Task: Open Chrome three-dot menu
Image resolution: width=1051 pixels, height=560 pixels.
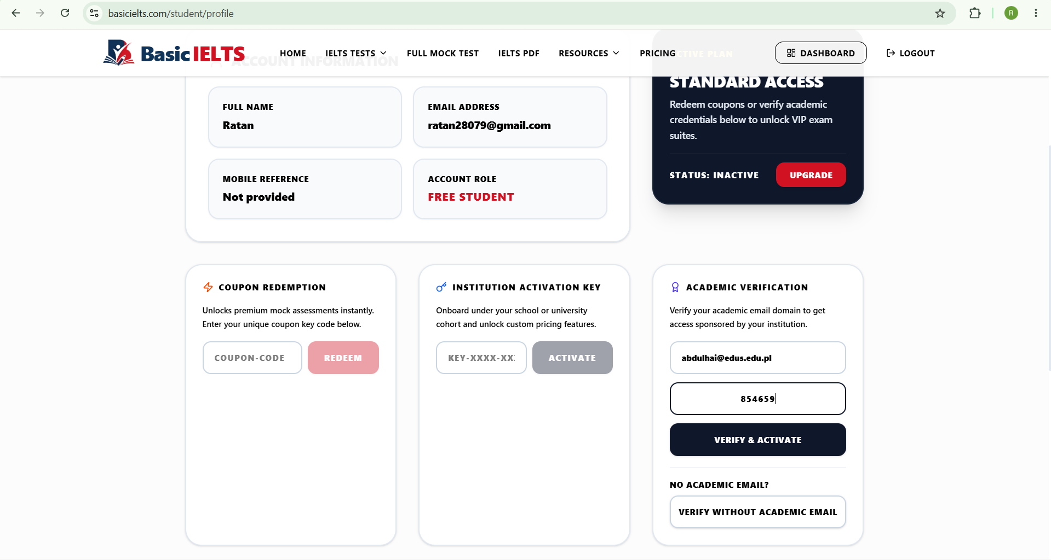Action: click(1036, 13)
